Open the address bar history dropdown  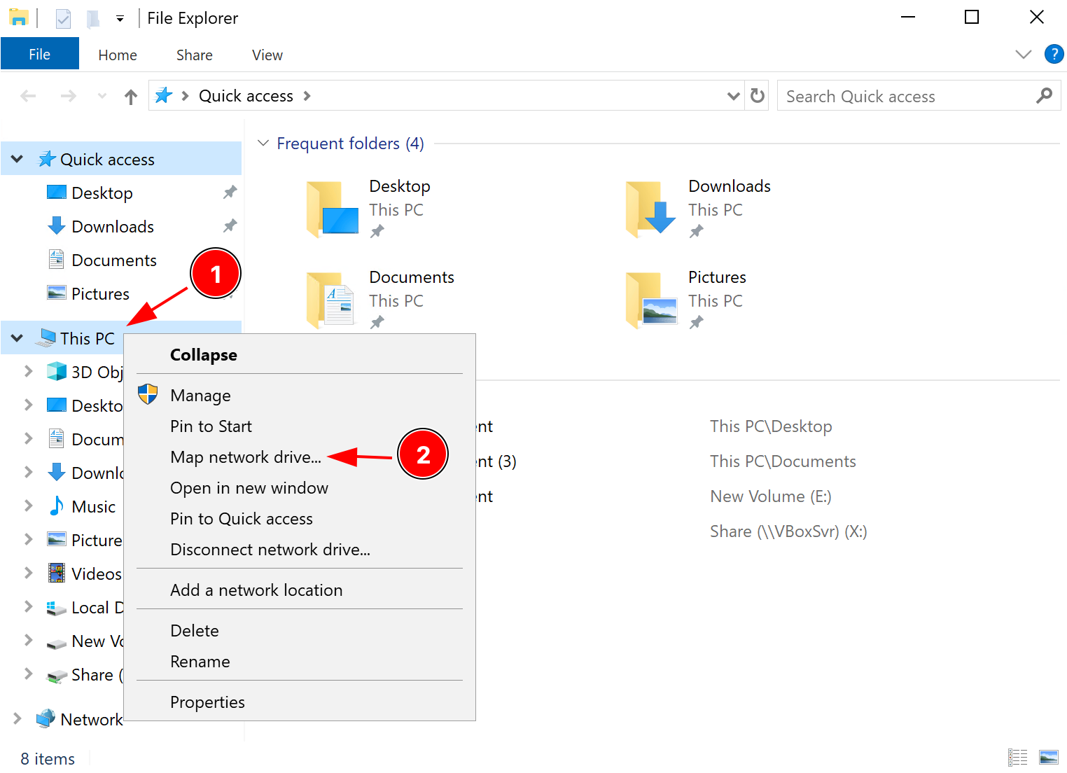click(733, 96)
